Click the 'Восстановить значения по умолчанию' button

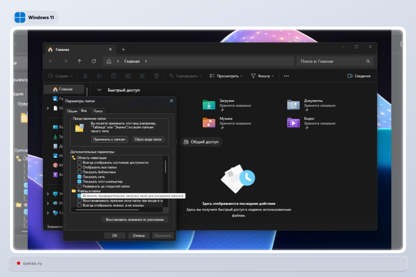coord(135,220)
